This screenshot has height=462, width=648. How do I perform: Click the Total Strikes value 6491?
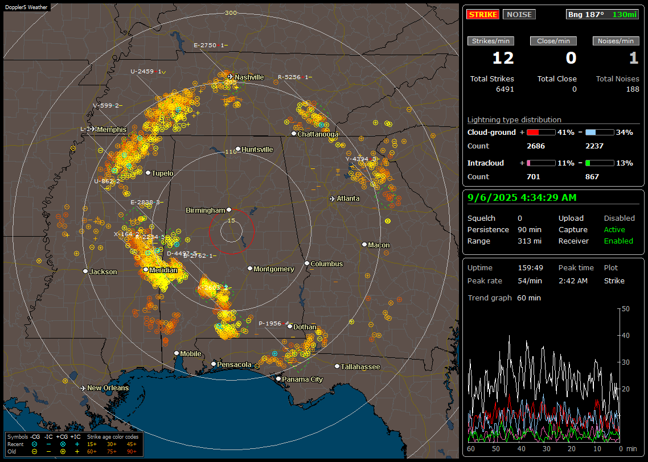(505, 89)
